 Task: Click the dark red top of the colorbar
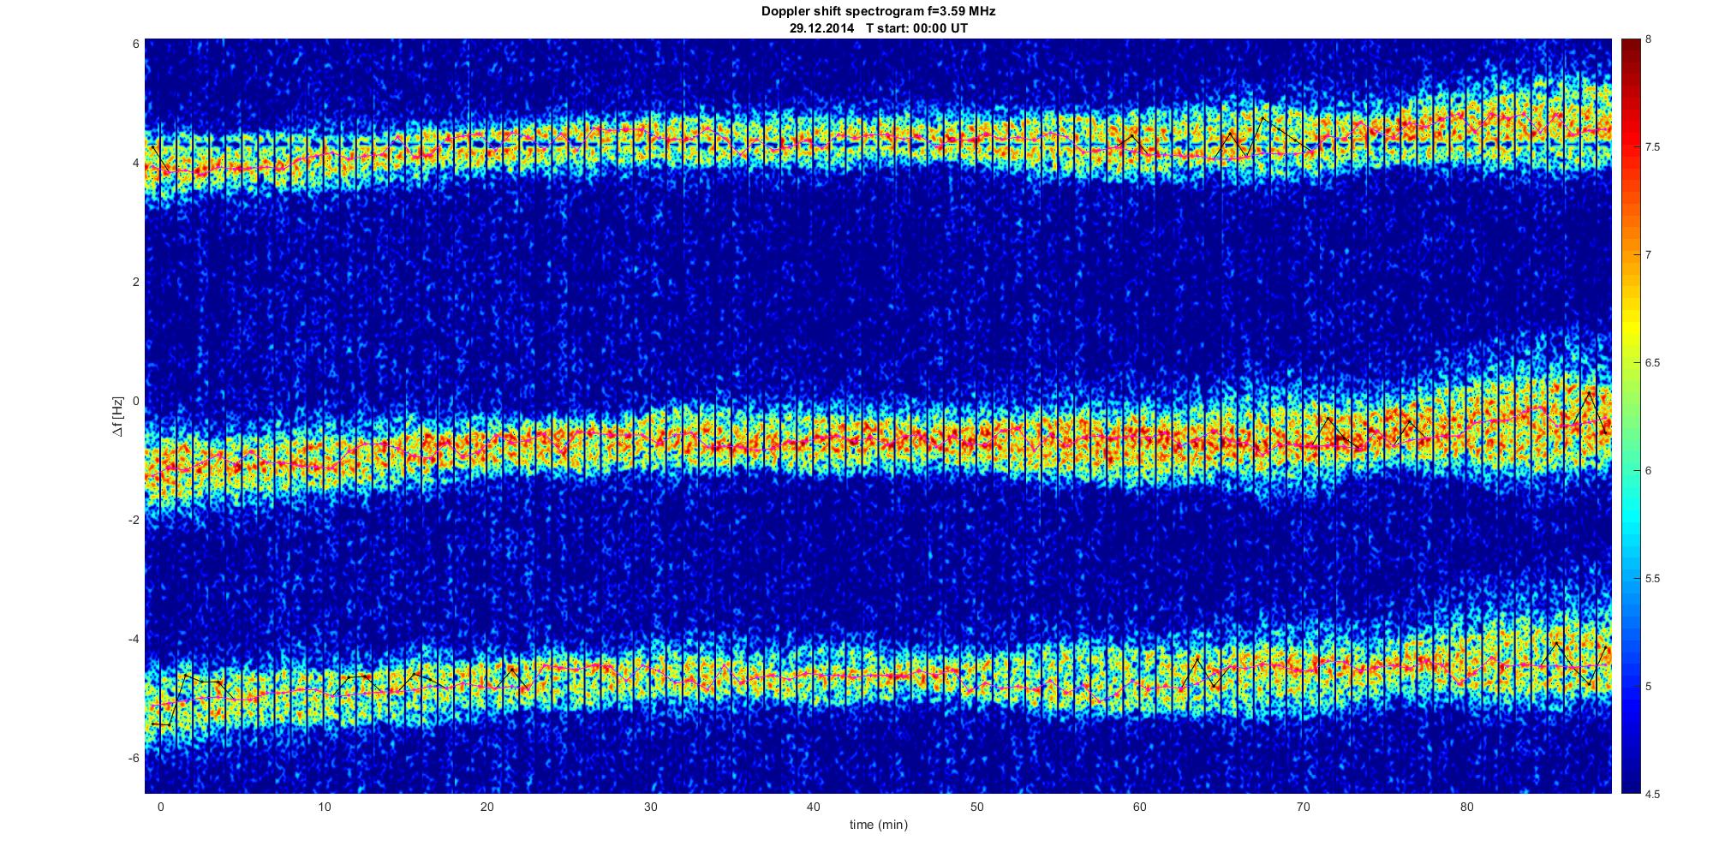(x=1631, y=51)
